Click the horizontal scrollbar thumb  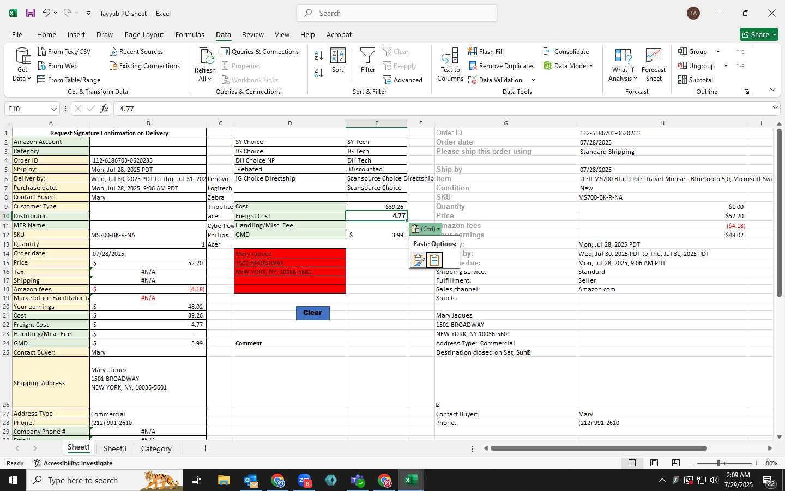point(599,448)
